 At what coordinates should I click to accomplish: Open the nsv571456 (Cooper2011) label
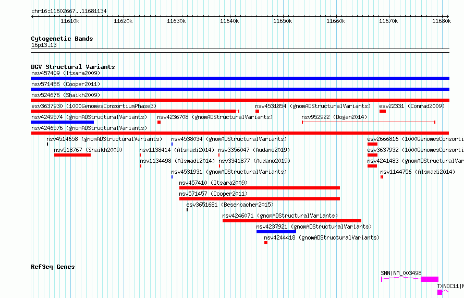tap(66, 84)
